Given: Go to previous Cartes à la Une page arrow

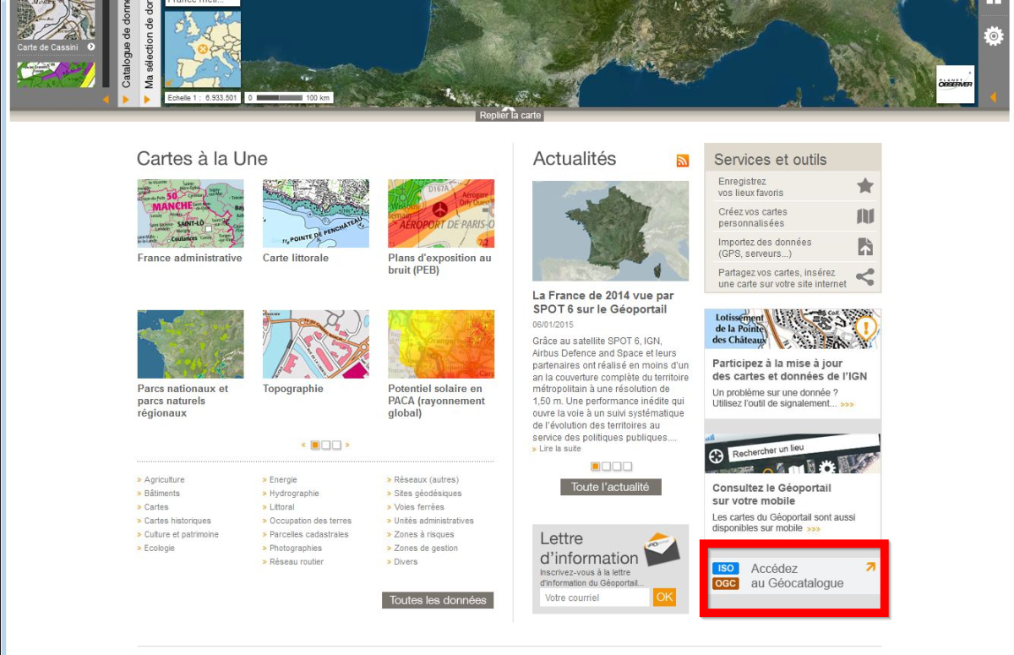Looking at the screenshot, I should click(303, 445).
